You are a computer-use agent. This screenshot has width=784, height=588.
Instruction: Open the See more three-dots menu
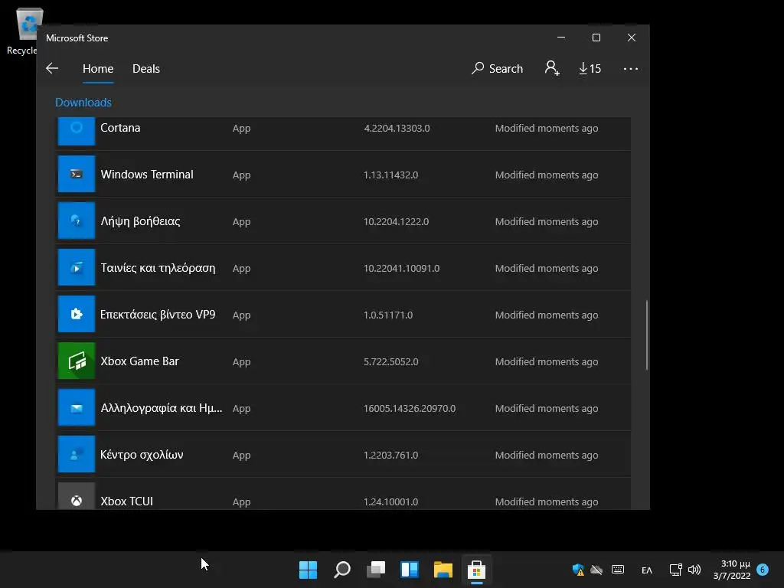631,68
